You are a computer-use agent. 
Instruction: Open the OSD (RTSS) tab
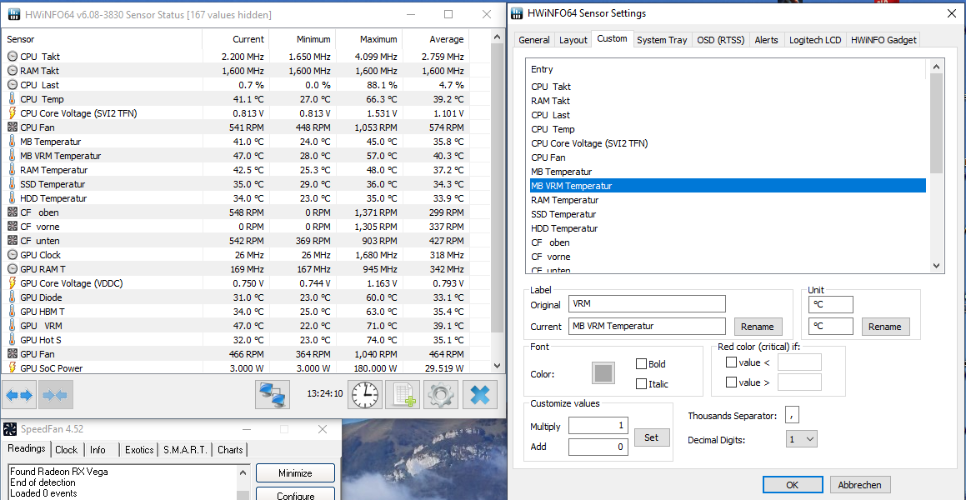click(x=721, y=40)
